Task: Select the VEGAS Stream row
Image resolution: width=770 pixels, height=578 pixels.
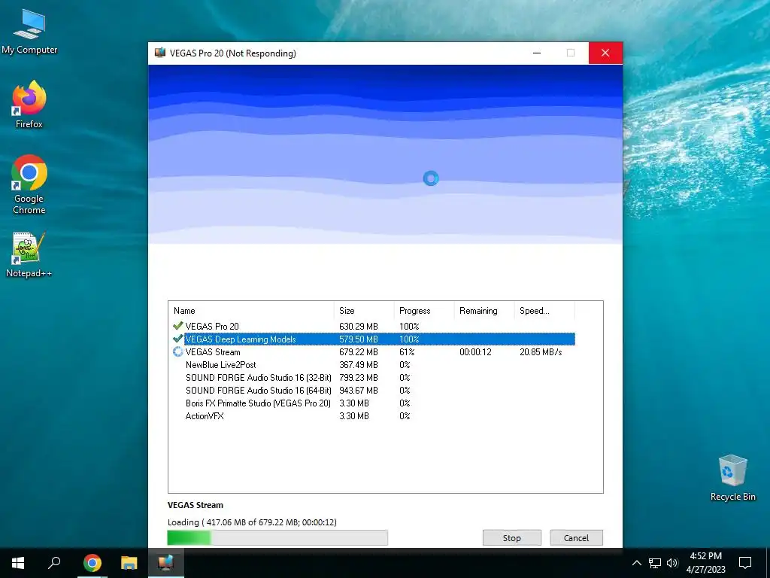Action: tap(373, 351)
